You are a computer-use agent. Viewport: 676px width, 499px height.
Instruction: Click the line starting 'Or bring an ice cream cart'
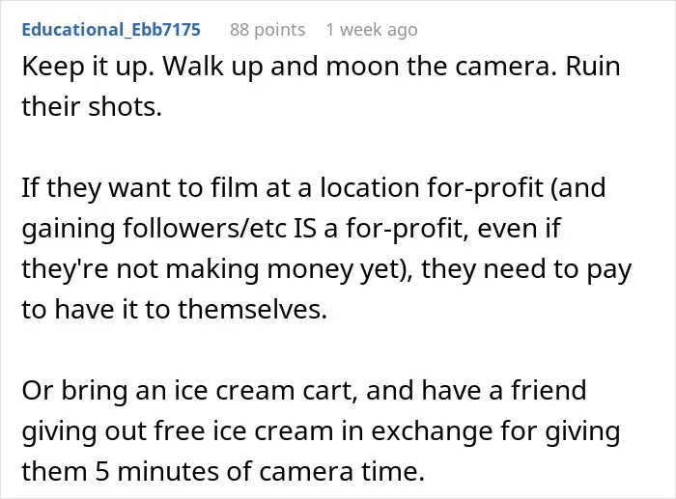coord(304,390)
